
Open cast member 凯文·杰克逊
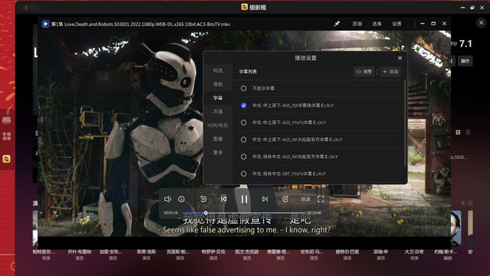click(247, 252)
